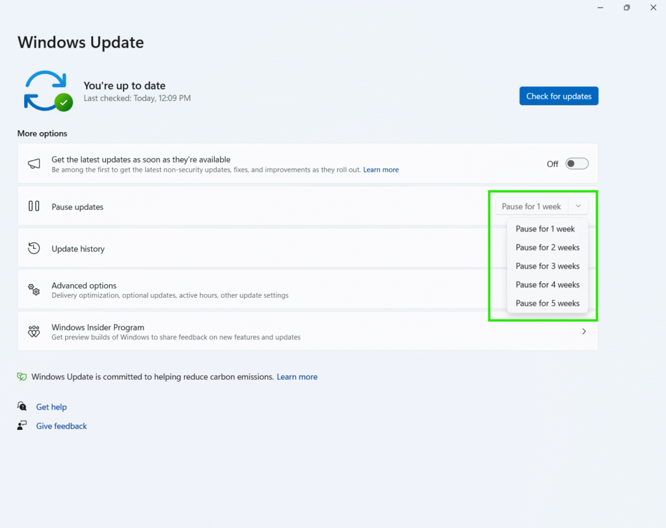Image resolution: width=666 pixels, height=528 pixels.
Task: Toggle get latest updates switch on
Action: (x=576, y=164)
